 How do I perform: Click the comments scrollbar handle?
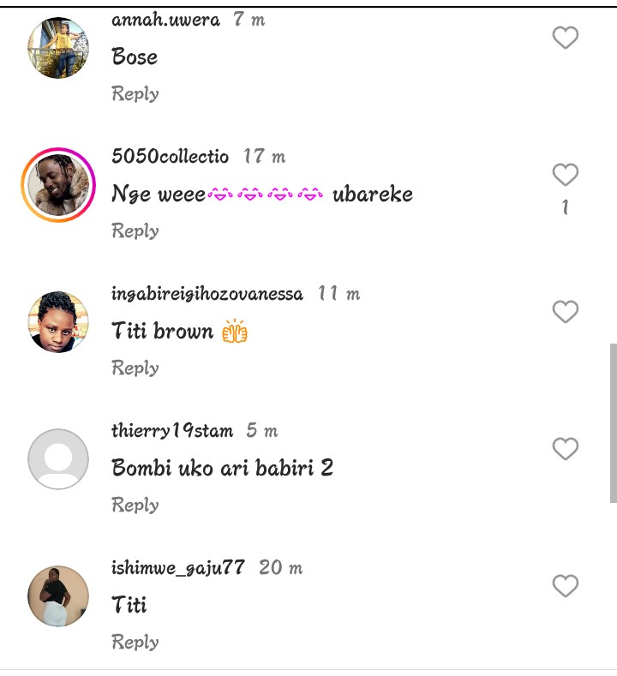pyautogui.click(x=613, y=422)
